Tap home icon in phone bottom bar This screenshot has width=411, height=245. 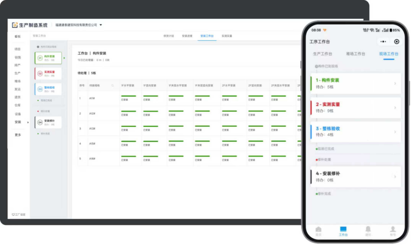pos(319,229)
